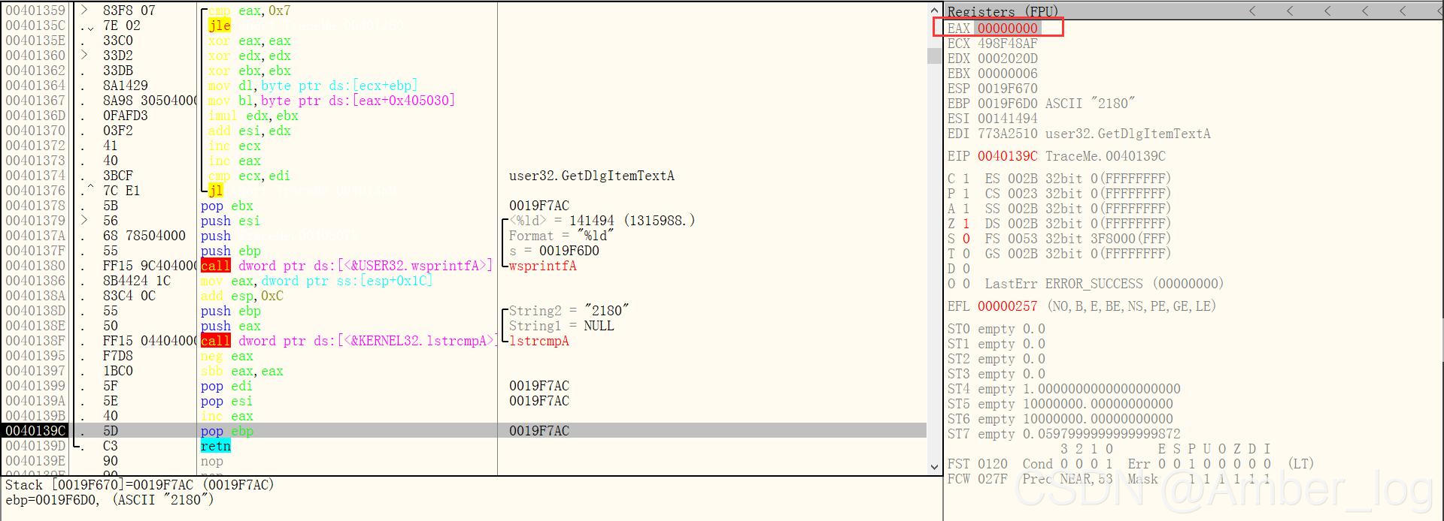1444x521 pixels.
Task: Select the imul edx,ebx instruction
Action: coord(253,116)
